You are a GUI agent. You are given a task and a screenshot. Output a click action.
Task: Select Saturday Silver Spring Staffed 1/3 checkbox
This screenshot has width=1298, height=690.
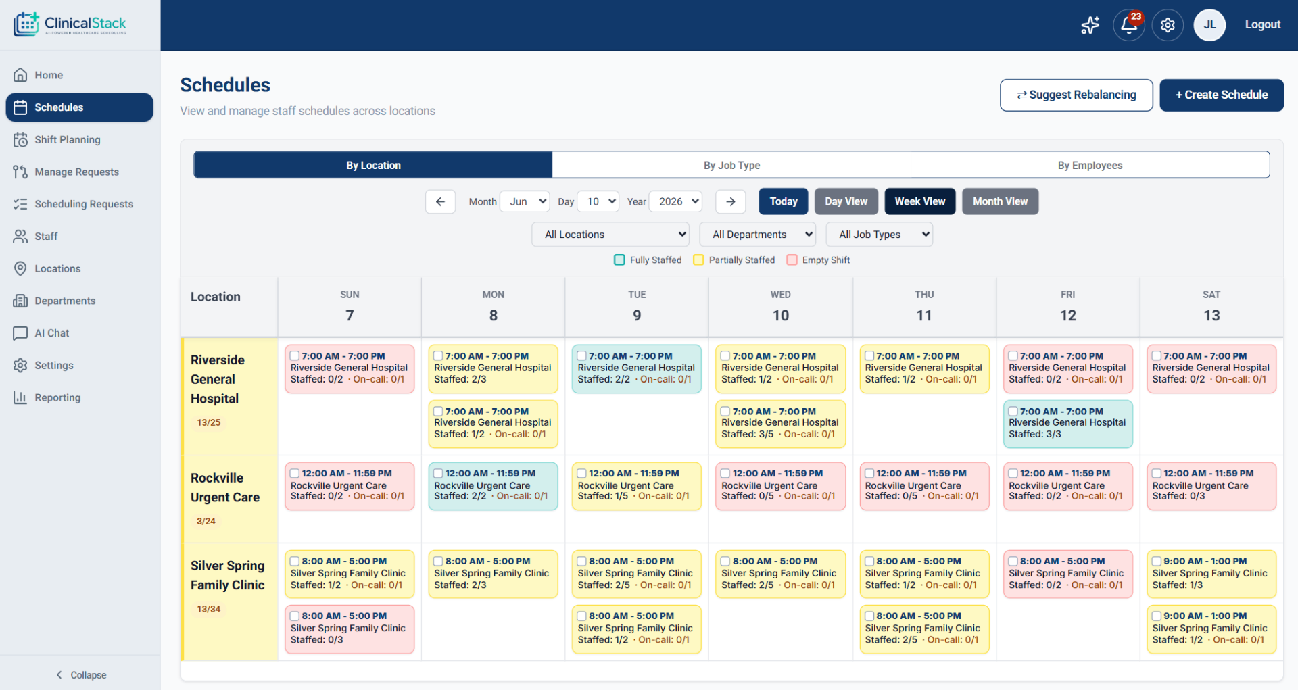pos(1157,562)
